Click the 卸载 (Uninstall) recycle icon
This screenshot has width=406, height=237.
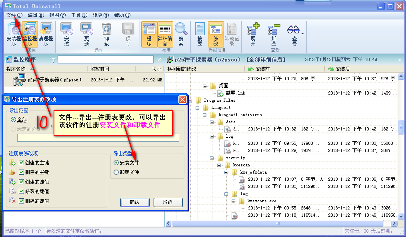(106, 34)
